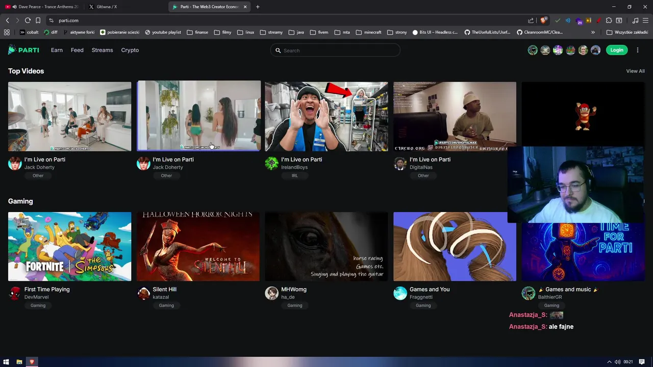Screen dimensions: 653x367
Task: Click the yellow star extension icon
Action: click(x=589, y=20)
